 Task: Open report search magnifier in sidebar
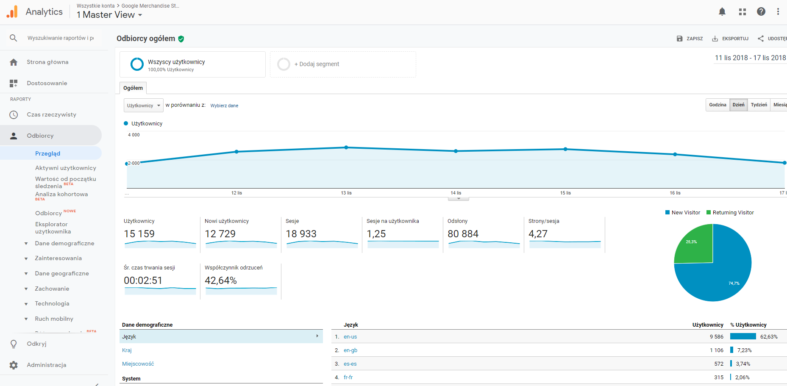click(x=13, y=38)
